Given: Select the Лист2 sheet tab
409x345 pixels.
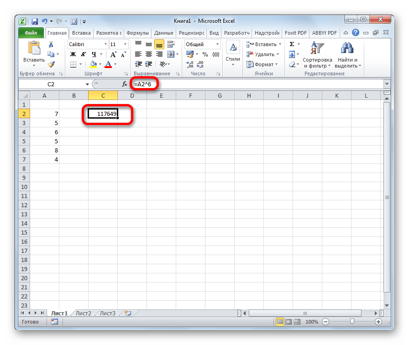Looking at the screenshot, I should (84, 313).
